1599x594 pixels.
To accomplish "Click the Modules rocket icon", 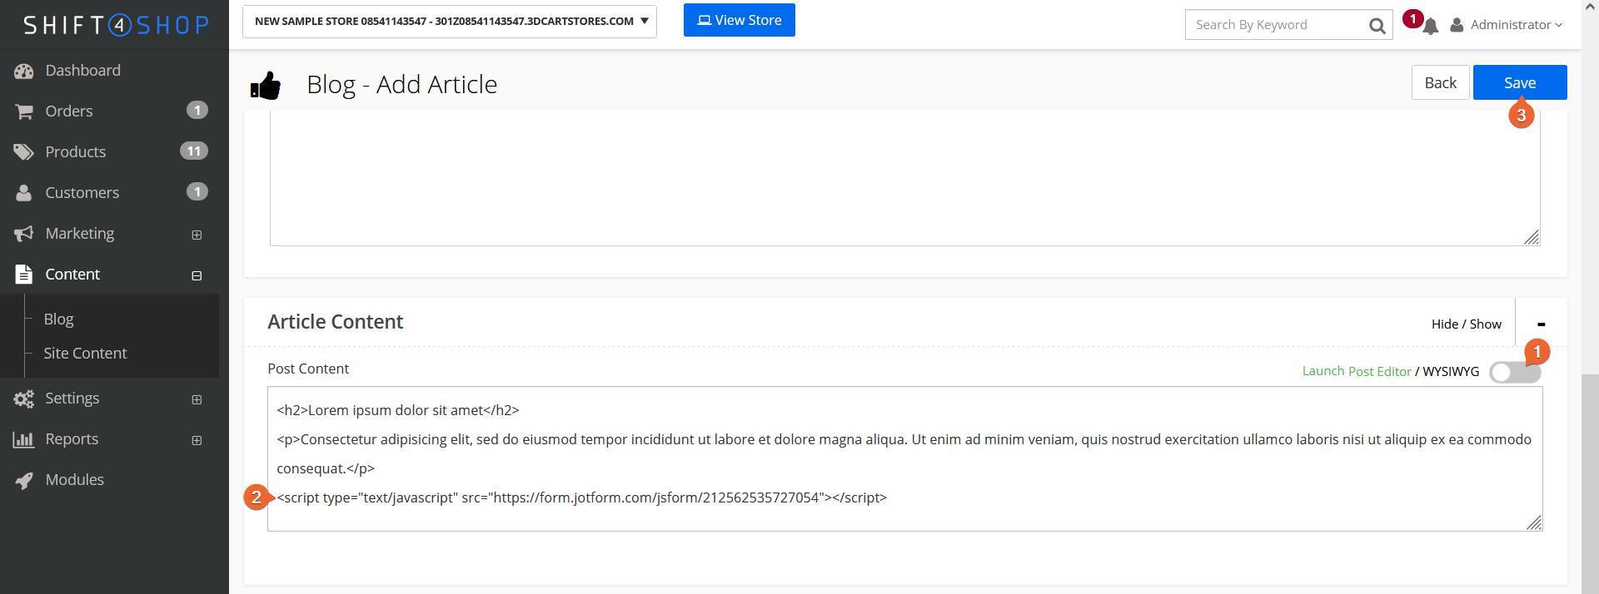I will pyautogui.click(x=23, y=480).
